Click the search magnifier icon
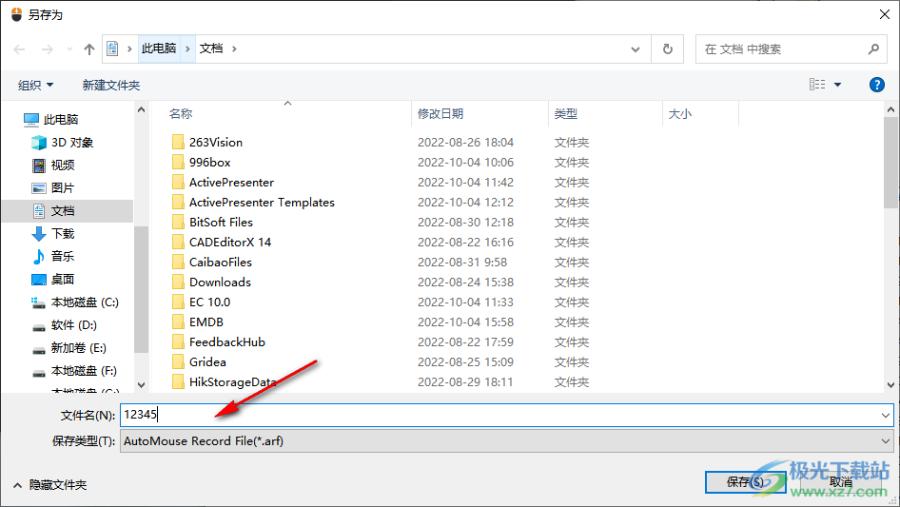Screen dimensions: 900x507 pos(873,49)
